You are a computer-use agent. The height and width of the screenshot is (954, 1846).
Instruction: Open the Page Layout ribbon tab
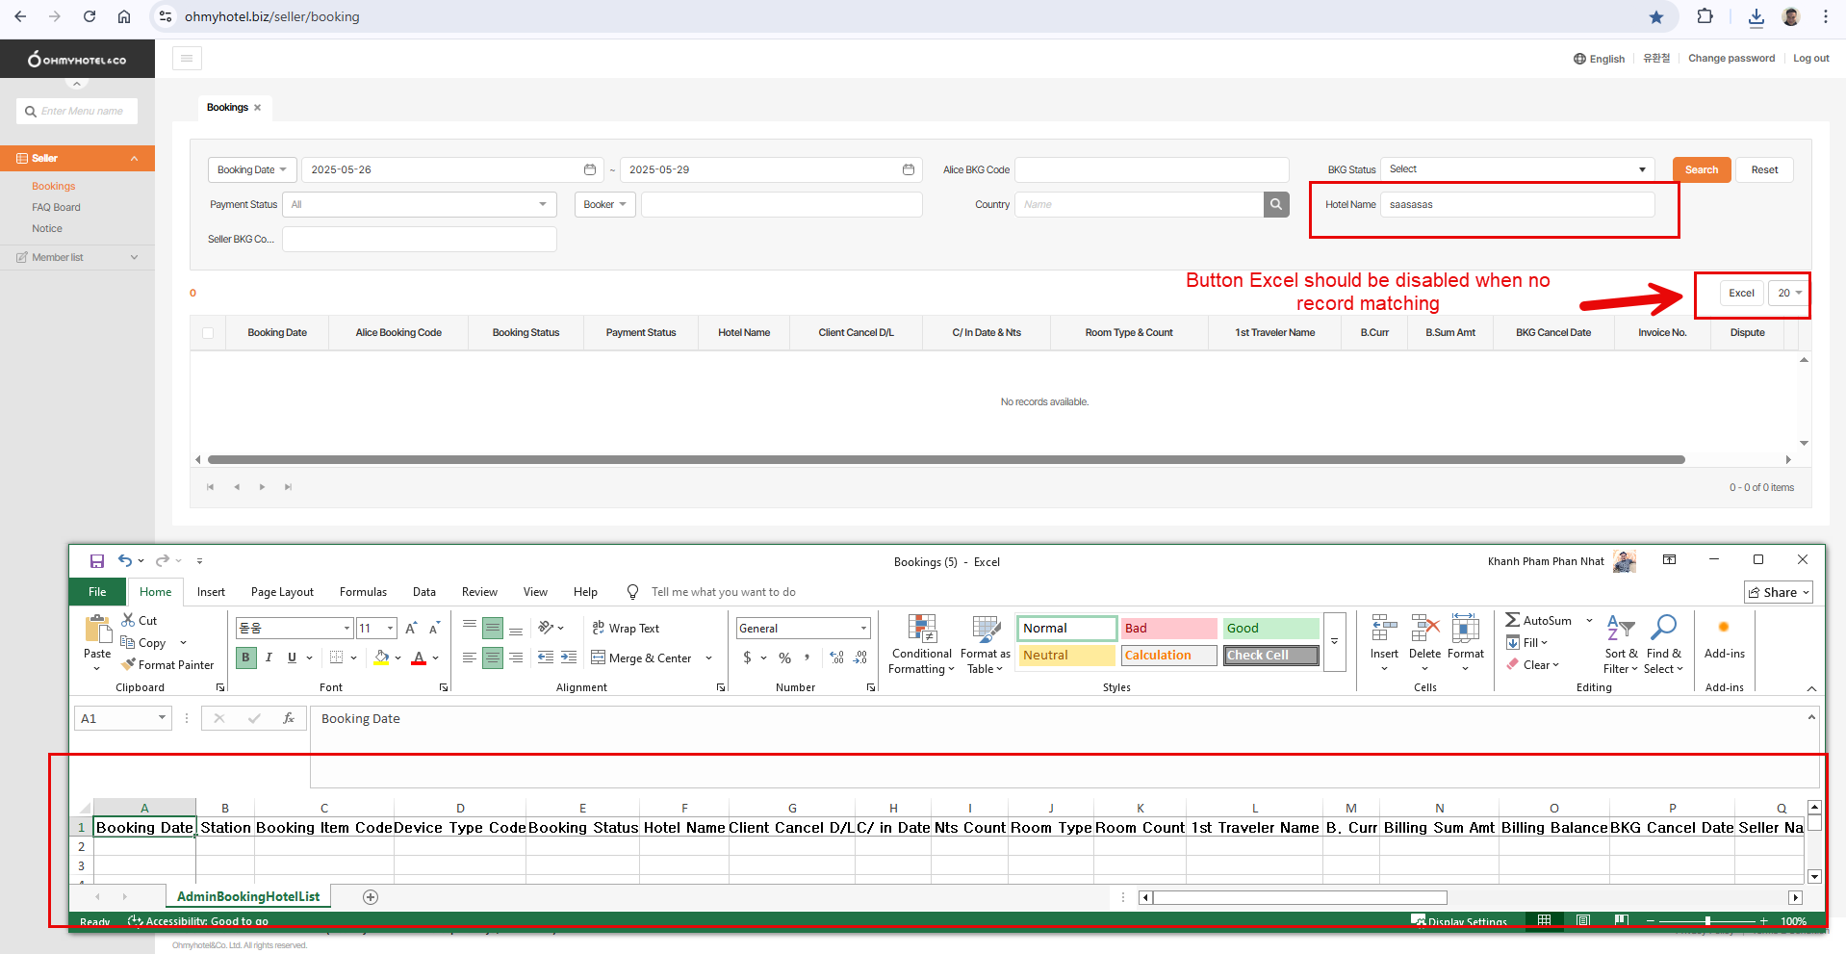(x=282, y=592)
